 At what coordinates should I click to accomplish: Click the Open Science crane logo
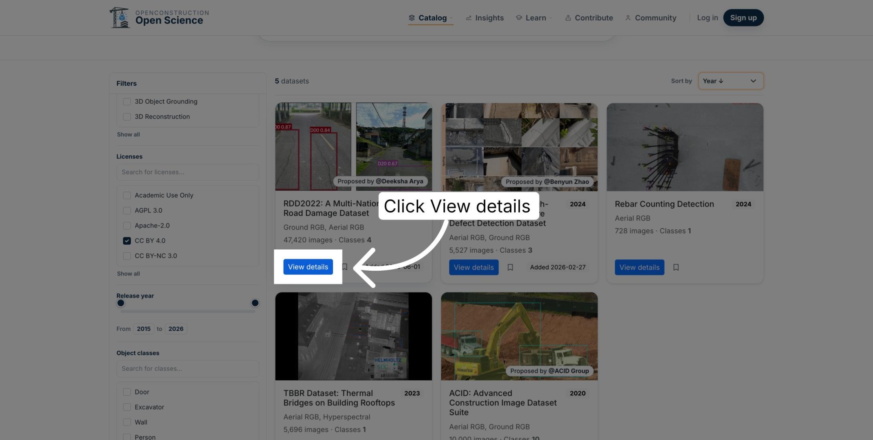120,18
